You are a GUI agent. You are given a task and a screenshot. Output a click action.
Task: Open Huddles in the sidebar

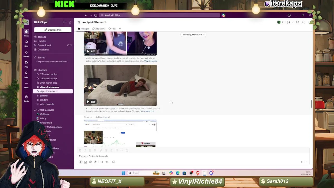tap(42, 41)
